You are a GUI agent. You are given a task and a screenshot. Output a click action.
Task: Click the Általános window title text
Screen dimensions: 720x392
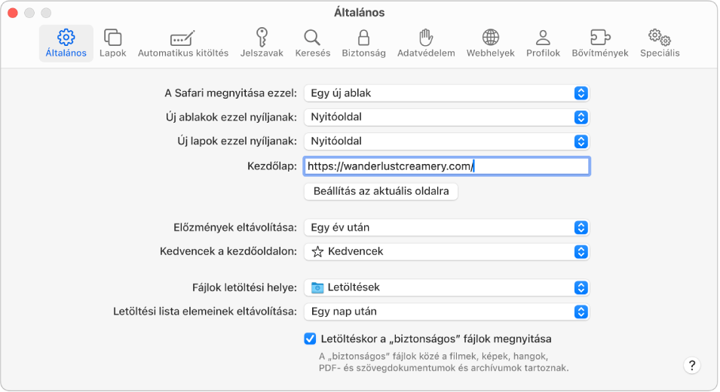[359, 12]
